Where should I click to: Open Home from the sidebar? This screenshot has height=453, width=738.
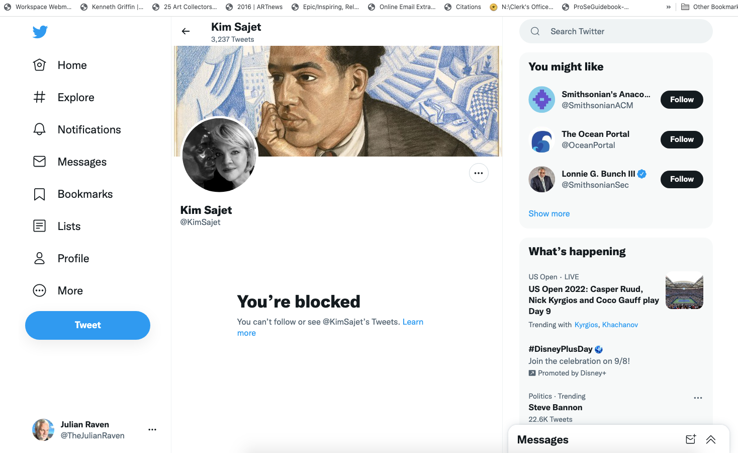tap(60, 65)
